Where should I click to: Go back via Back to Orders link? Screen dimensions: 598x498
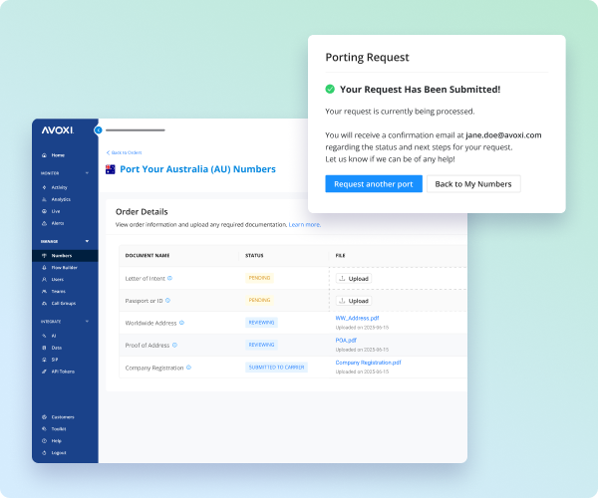pos(124,152)
